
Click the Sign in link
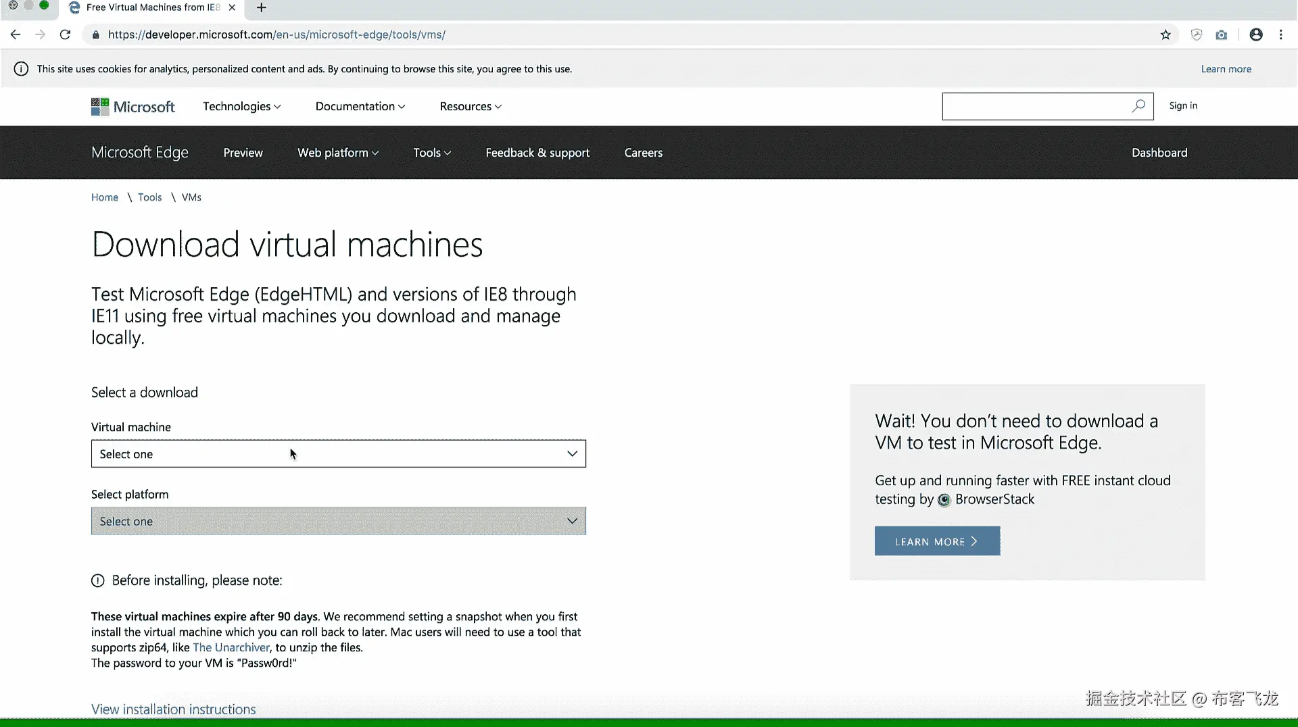pyautogui.click(x=1183, y=105)
